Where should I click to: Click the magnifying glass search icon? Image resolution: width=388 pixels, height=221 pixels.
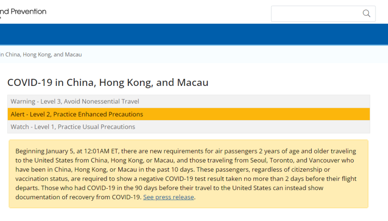[366, 14]
